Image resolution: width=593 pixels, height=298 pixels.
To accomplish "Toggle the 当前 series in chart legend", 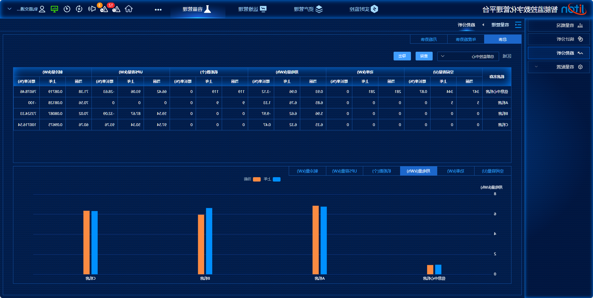I will (x=252, y=179).
